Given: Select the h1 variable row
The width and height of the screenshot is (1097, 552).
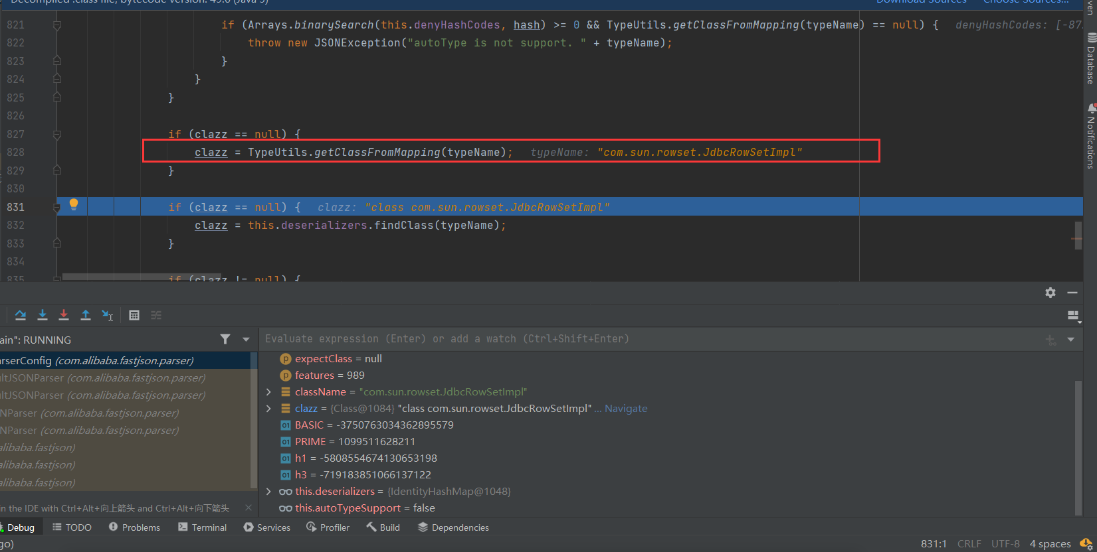Looking at the screenshot, I should pos(666,458).
